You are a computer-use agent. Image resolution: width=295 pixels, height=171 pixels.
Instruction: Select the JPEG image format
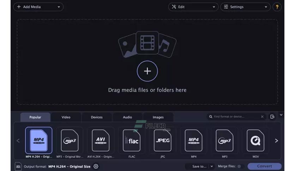[x=163, y=141]
